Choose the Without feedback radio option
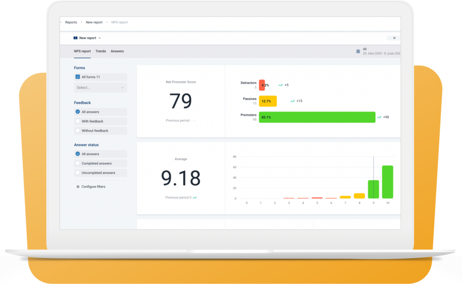This screenshot has width=462, height=284. click(x=78, y=131)
